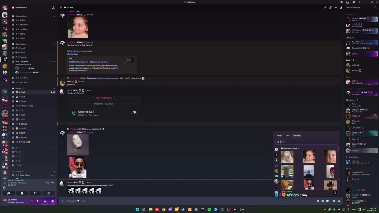Click the green download update icon

coord(359,2)
